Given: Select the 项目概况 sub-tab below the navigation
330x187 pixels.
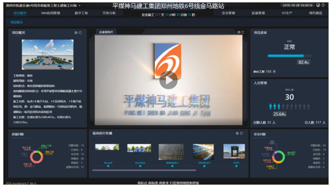Looking at the screenshot, I should [x=16, y=22].
